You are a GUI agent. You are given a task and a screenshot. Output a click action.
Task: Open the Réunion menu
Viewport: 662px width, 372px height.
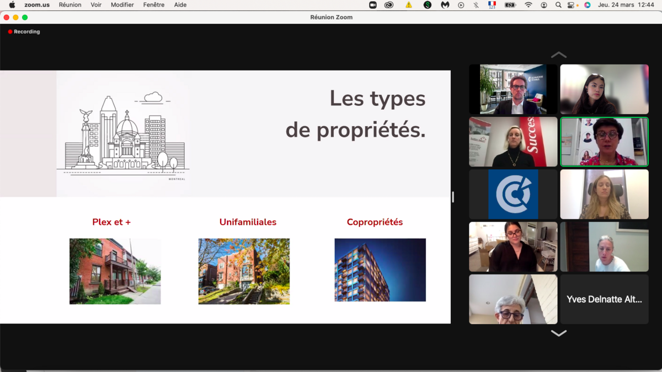pyautogui.click(x=70, y=5)
